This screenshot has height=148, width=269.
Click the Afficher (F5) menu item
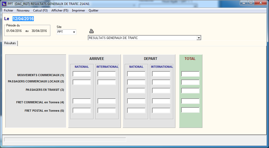click(60, 10)
